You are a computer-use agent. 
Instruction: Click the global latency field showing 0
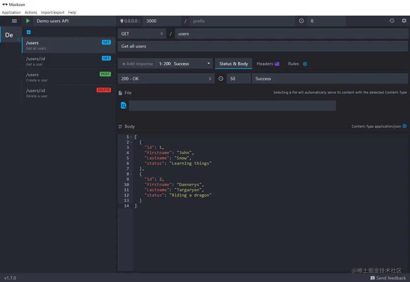tap(326, 21)
